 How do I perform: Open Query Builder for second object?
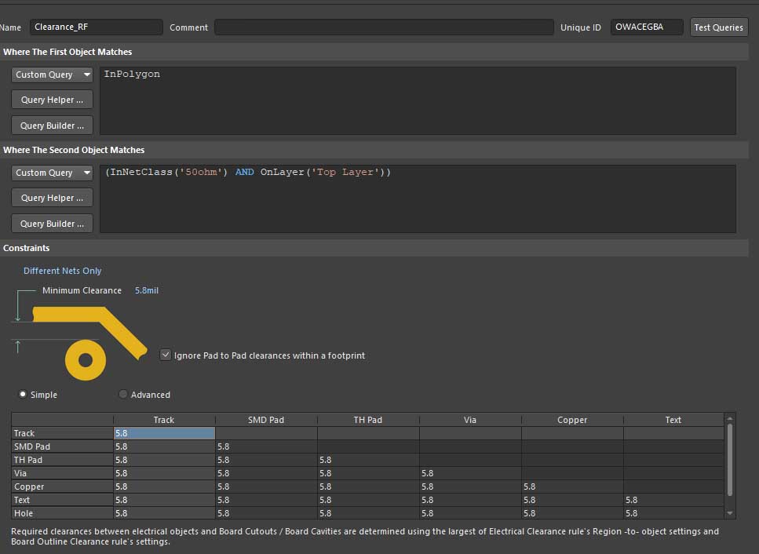pos(52,224)
